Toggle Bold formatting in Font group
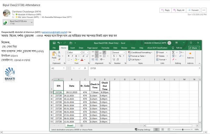 click(69, 56)
